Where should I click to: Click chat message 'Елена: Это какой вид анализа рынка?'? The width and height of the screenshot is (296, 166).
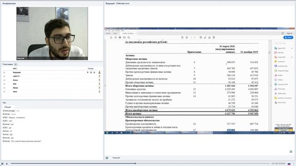pyautogui.click(x=22, y=141)
